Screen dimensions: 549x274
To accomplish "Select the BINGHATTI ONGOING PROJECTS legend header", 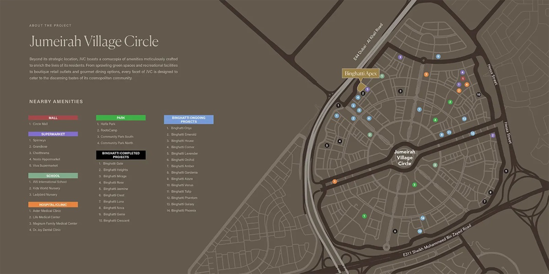I will click(188, 119).
